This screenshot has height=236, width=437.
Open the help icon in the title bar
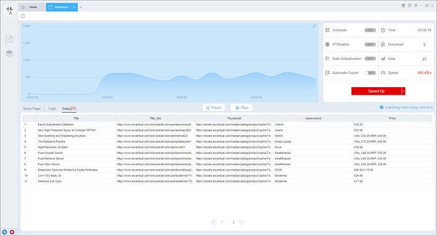tap(410, 6)
